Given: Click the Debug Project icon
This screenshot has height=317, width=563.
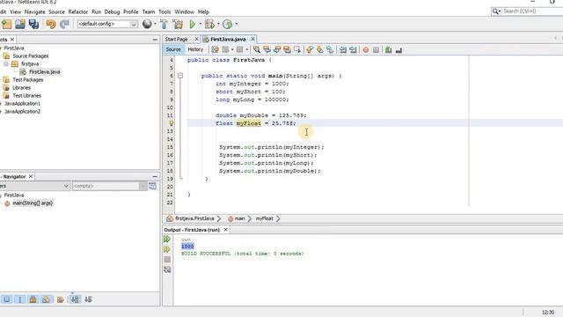Looking at the screenshot, I should 209,24.
